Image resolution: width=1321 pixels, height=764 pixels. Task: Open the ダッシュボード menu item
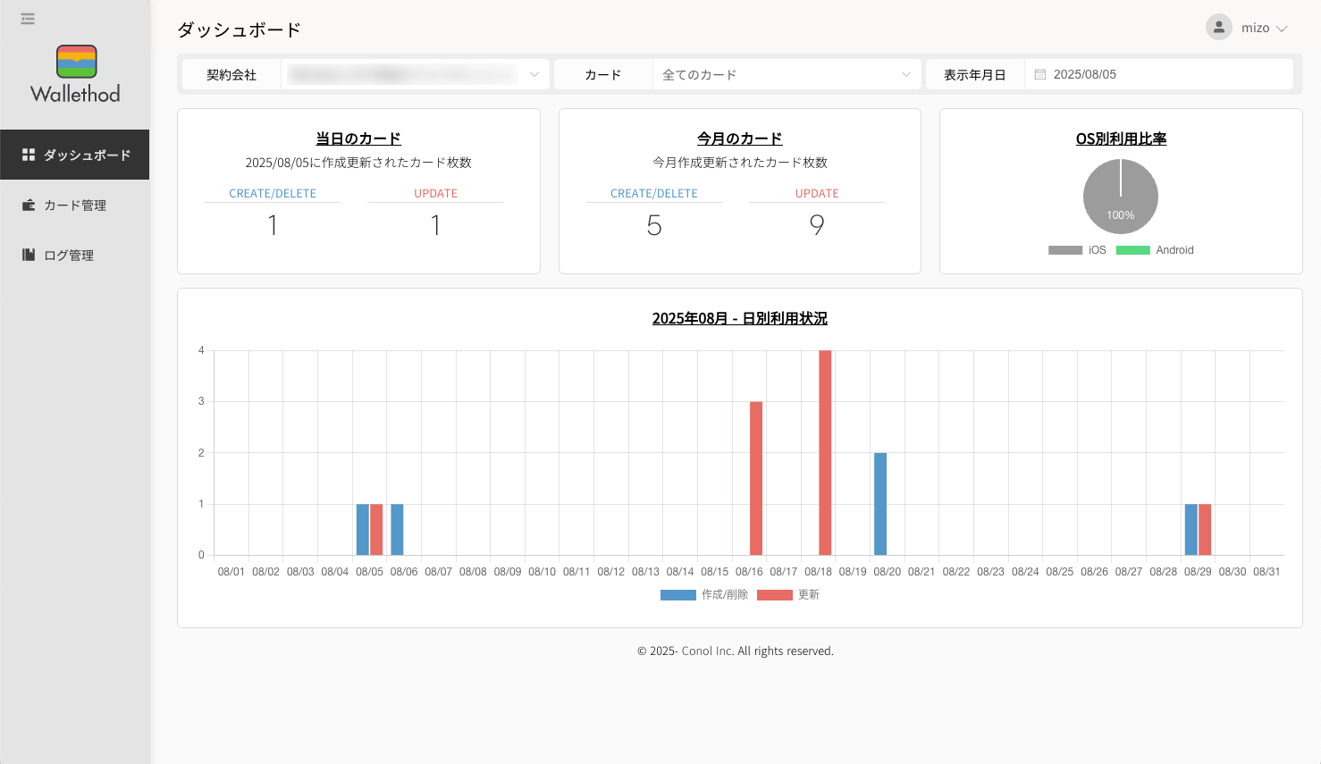tap(87, 155)
